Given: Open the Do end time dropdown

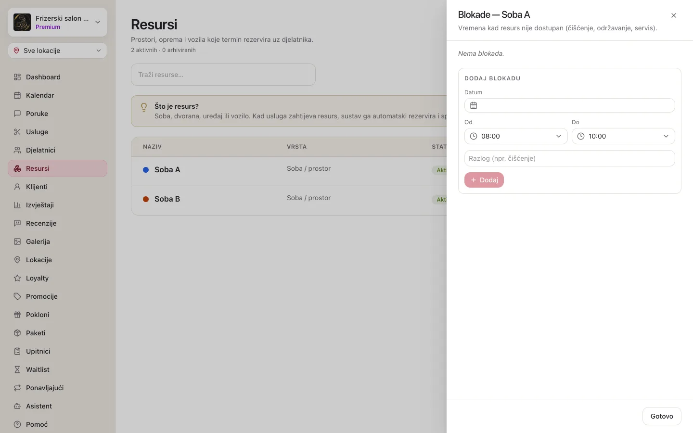Looking at the screenshot, I should (623, 136).
